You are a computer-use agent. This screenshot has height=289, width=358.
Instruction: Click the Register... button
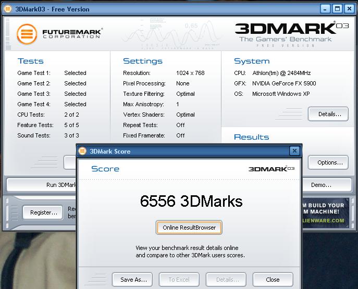(x=43, y=212)
